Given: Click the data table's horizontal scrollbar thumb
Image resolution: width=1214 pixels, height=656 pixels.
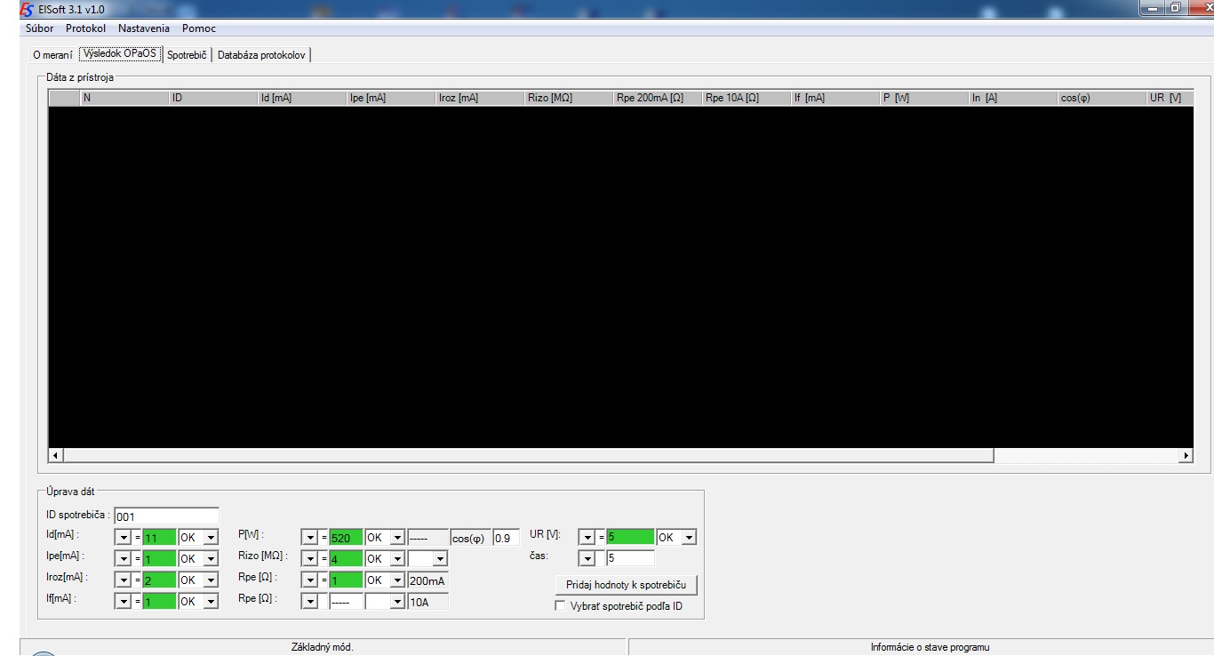Looking at the screenshot, I should point(528,455).
